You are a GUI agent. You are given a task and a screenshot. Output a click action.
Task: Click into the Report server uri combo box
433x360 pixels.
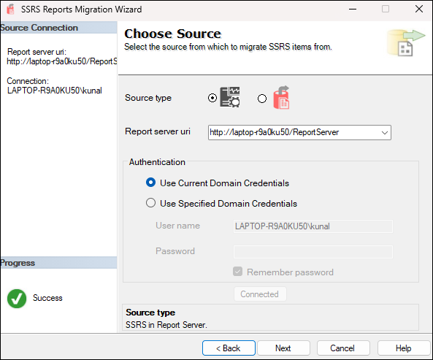coord(299,132)
